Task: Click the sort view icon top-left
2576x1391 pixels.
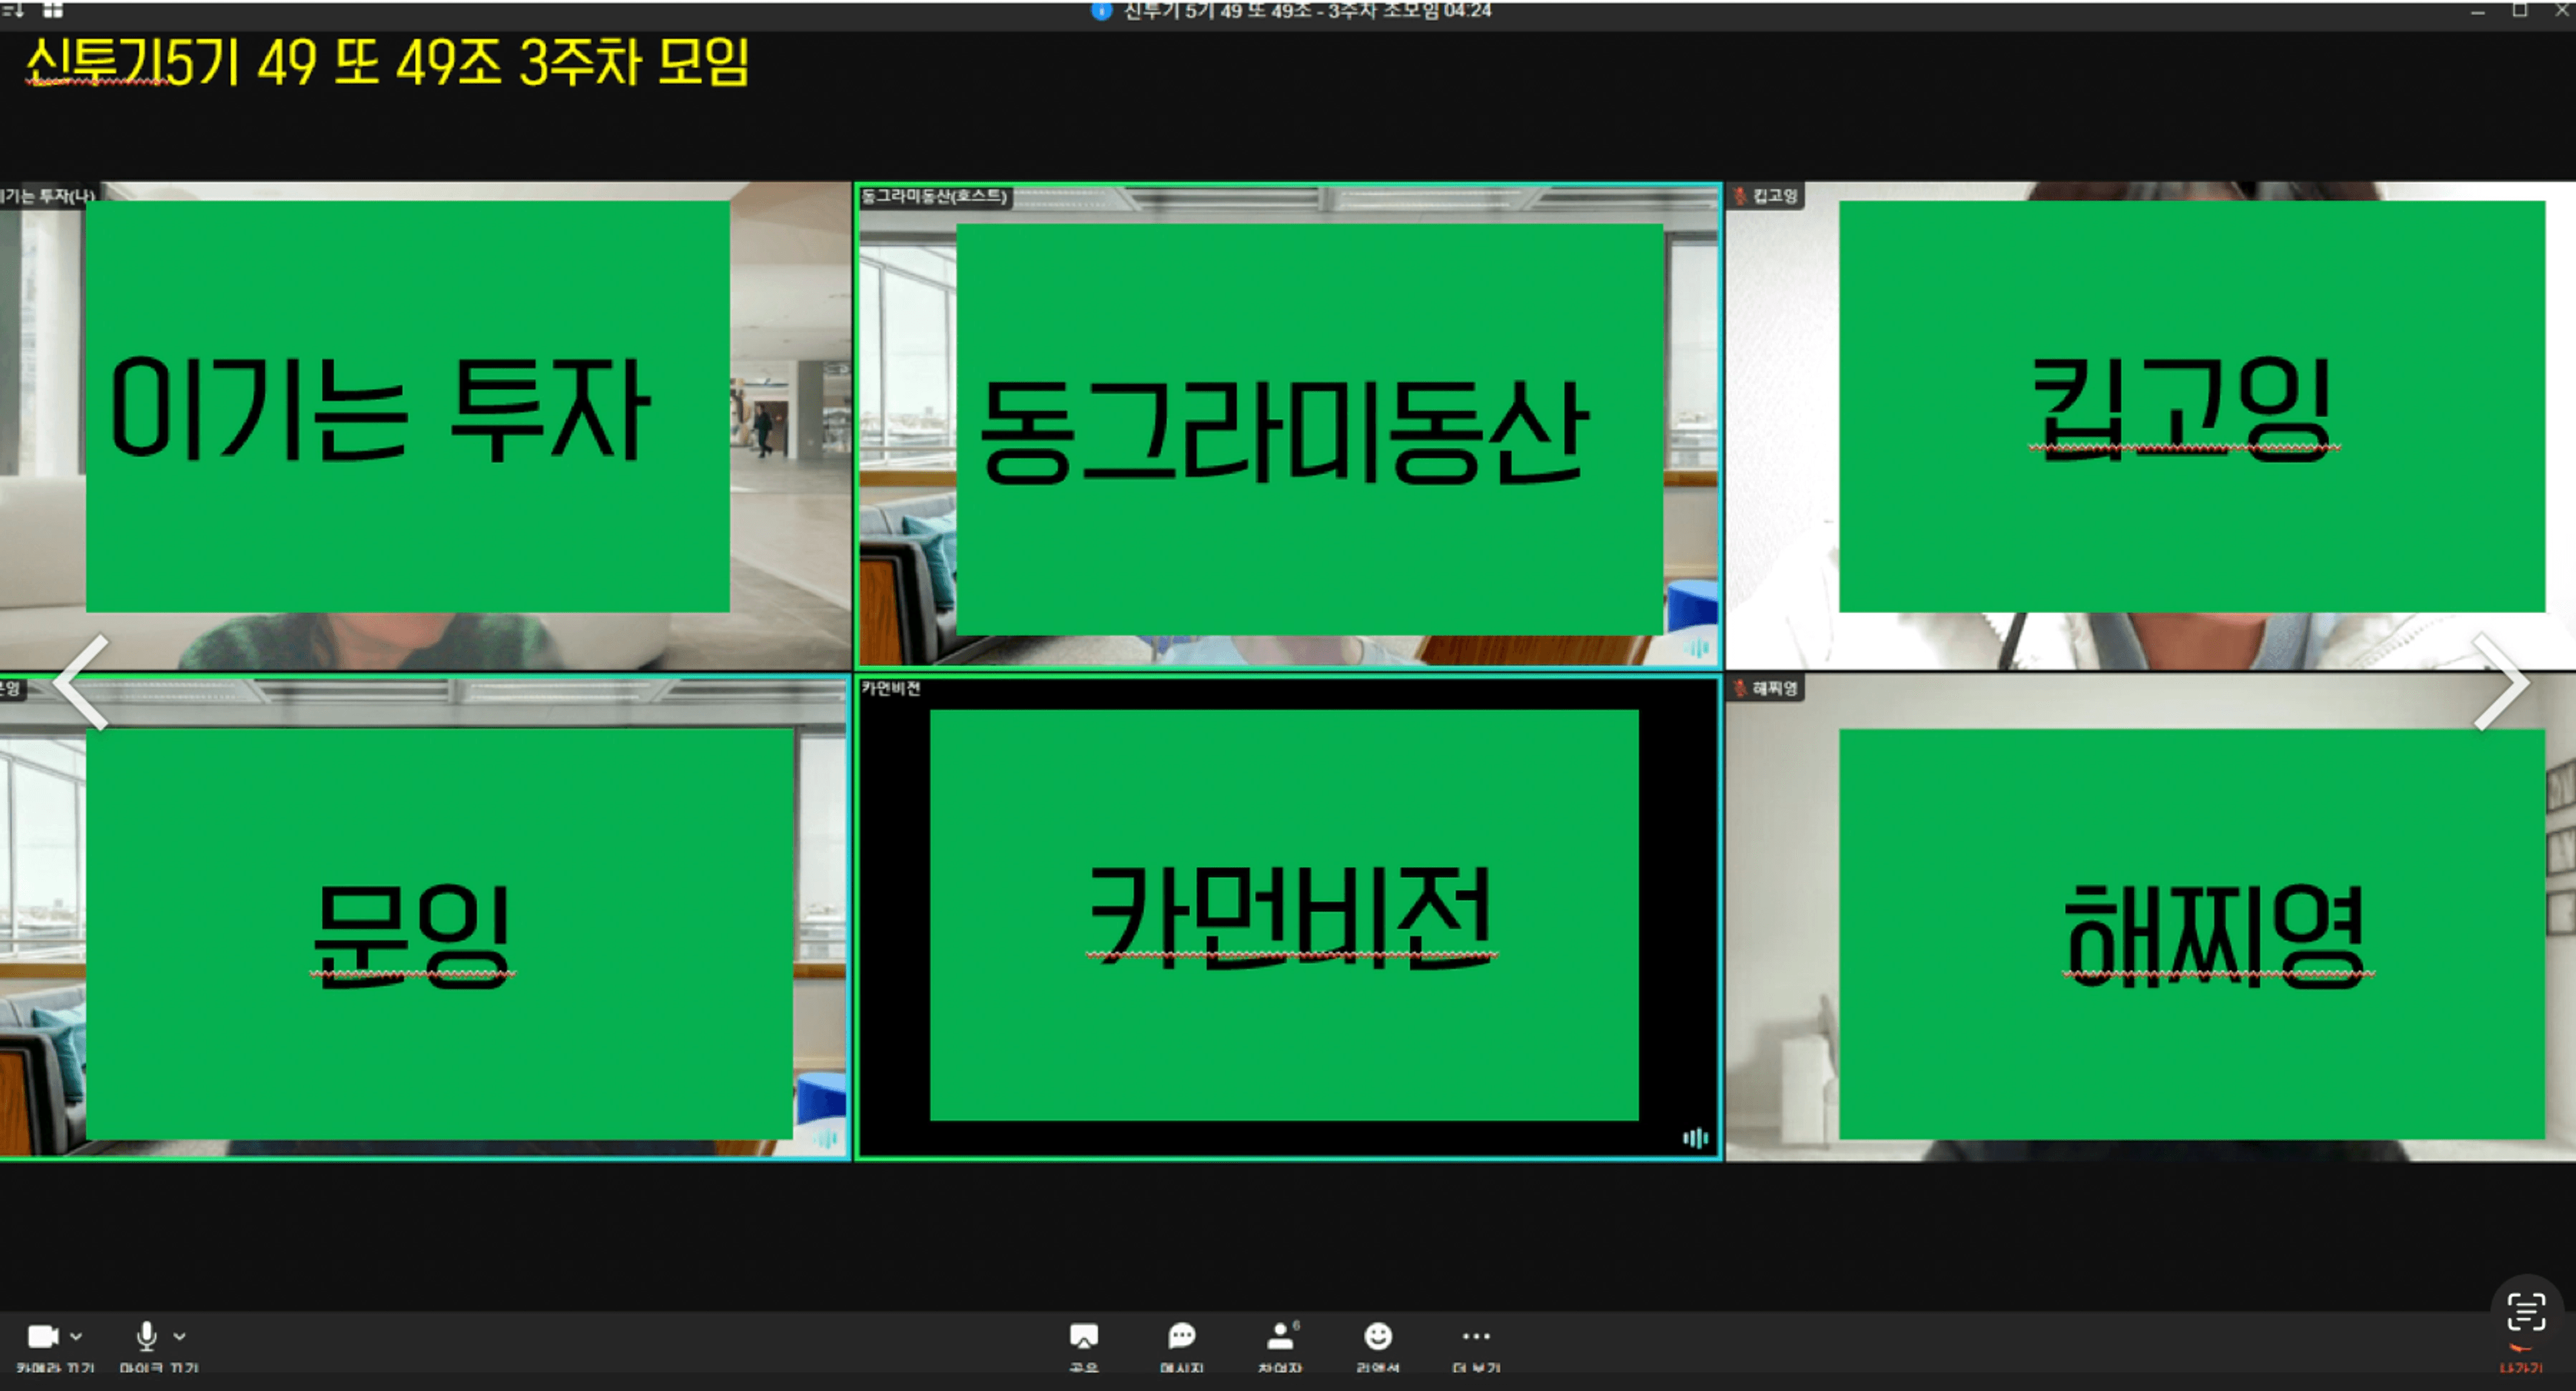Action: click(x=13, y=10)
